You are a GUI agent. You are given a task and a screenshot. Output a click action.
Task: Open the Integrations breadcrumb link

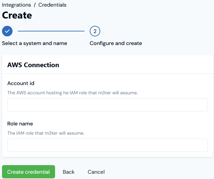point(16,5)
